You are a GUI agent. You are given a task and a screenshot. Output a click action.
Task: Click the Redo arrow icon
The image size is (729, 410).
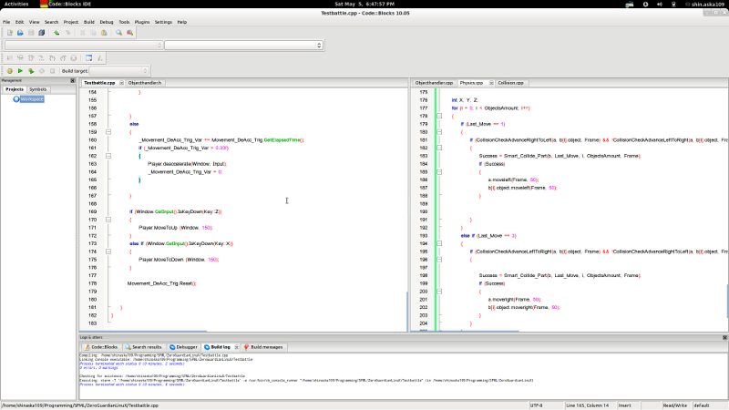[67, 33]
